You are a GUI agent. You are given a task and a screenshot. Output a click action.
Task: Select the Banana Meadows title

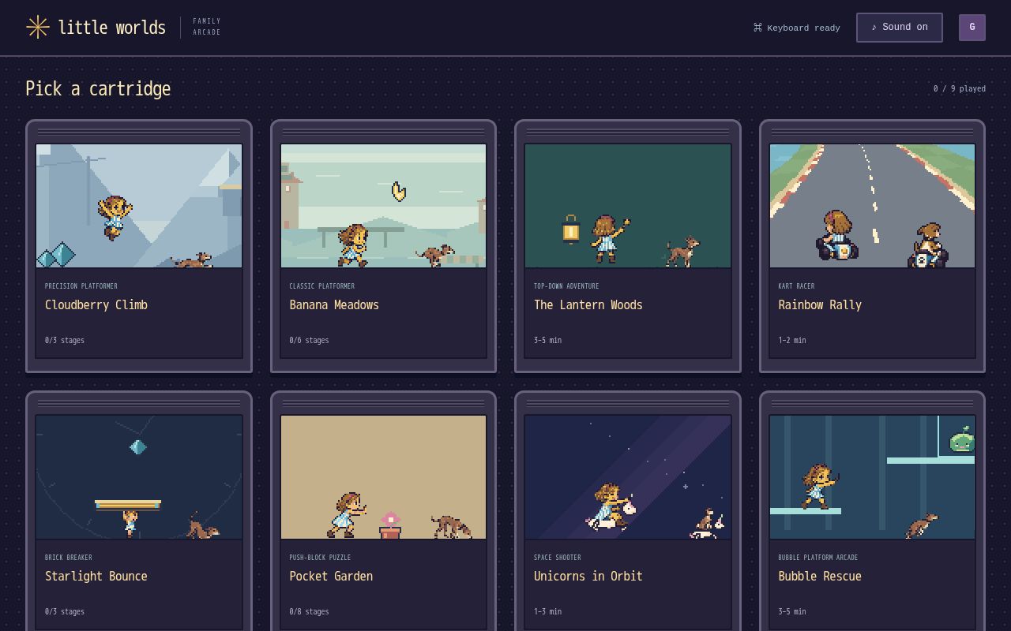pos(334,305)
